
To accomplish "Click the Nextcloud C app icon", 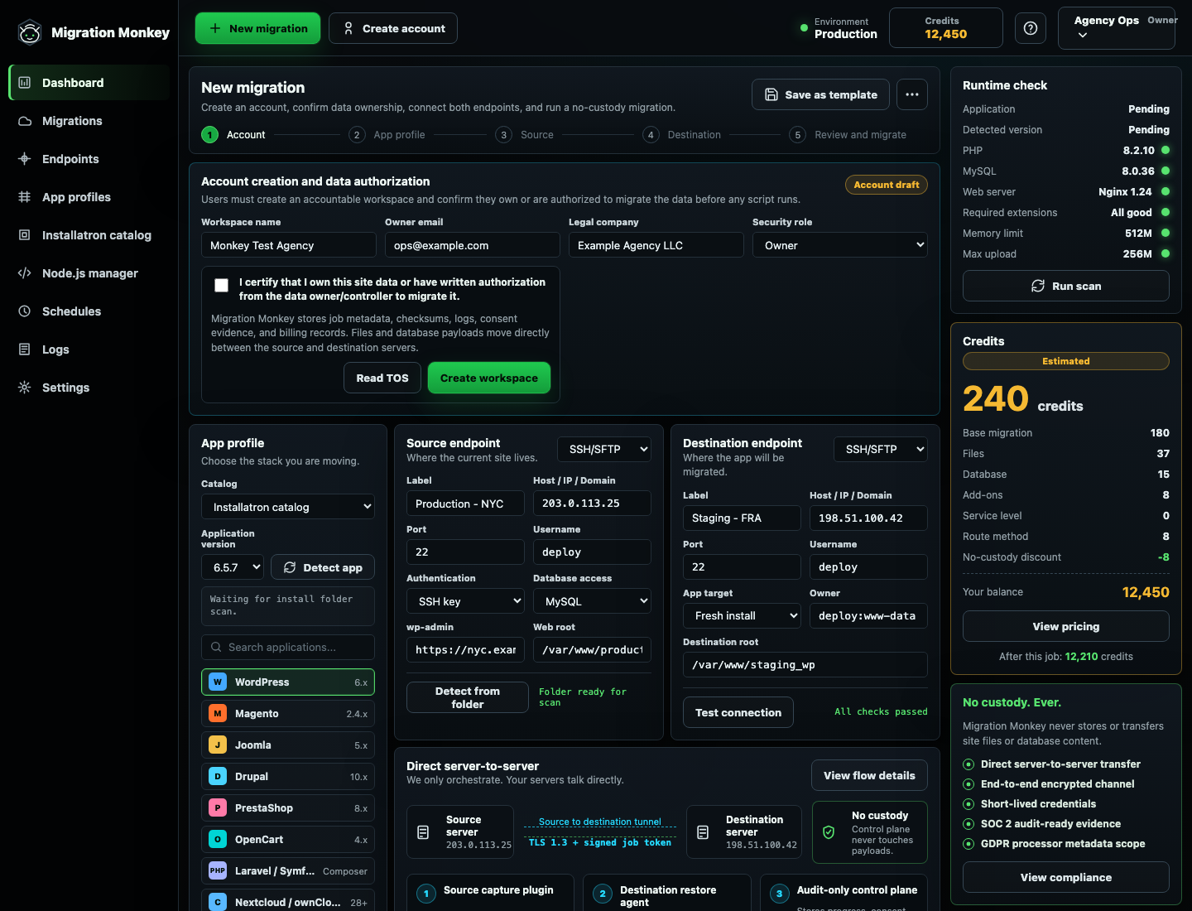I will pos(218,902).
